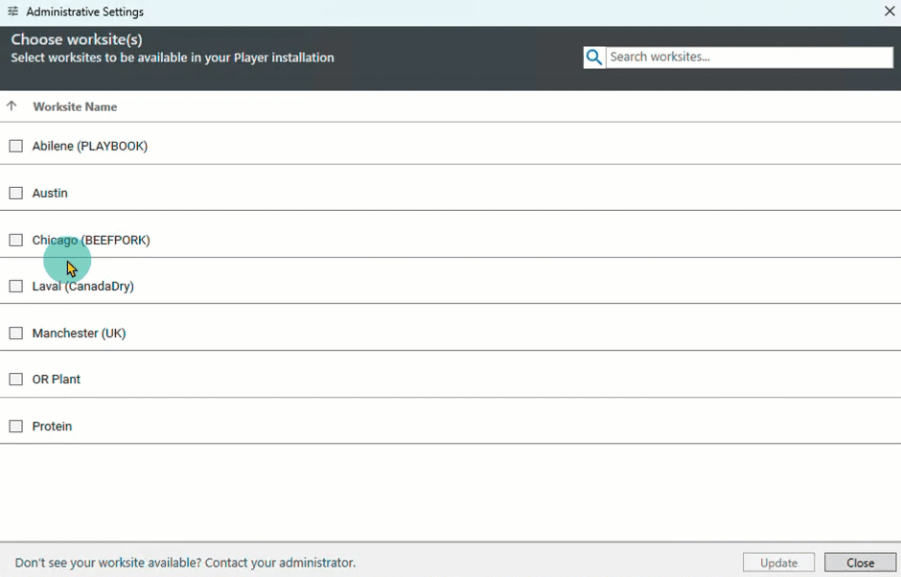Click the Close button at bottom right
This screenshot has height=577, width=901.
(x=860, y=563)
